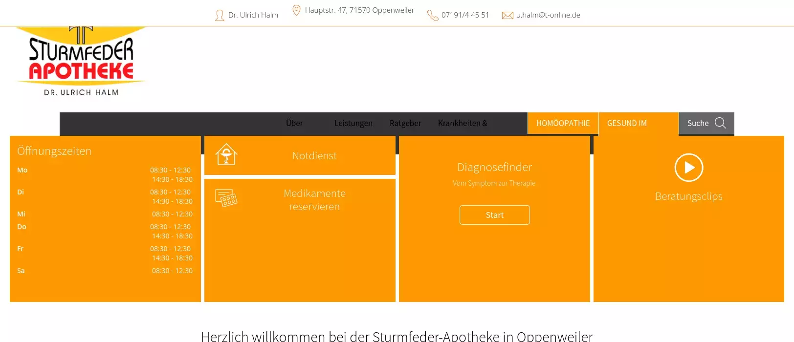
Task: Click the pill pack icon for reservations
Action: [226, 198]
